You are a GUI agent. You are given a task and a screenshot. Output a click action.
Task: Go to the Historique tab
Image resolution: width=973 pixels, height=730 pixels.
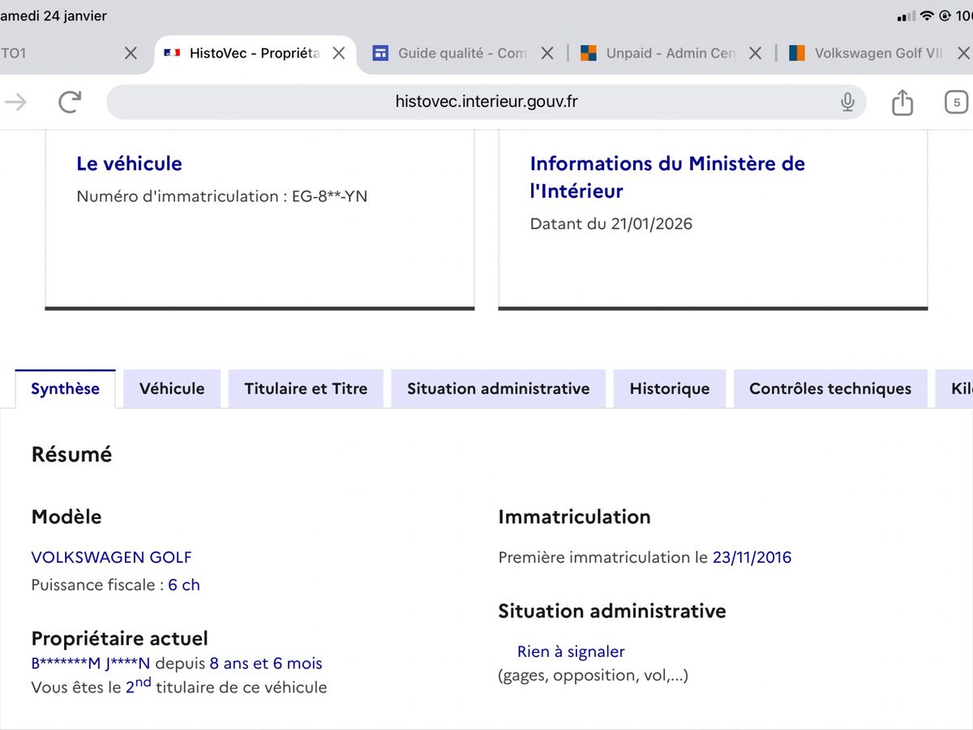(669, 389)
